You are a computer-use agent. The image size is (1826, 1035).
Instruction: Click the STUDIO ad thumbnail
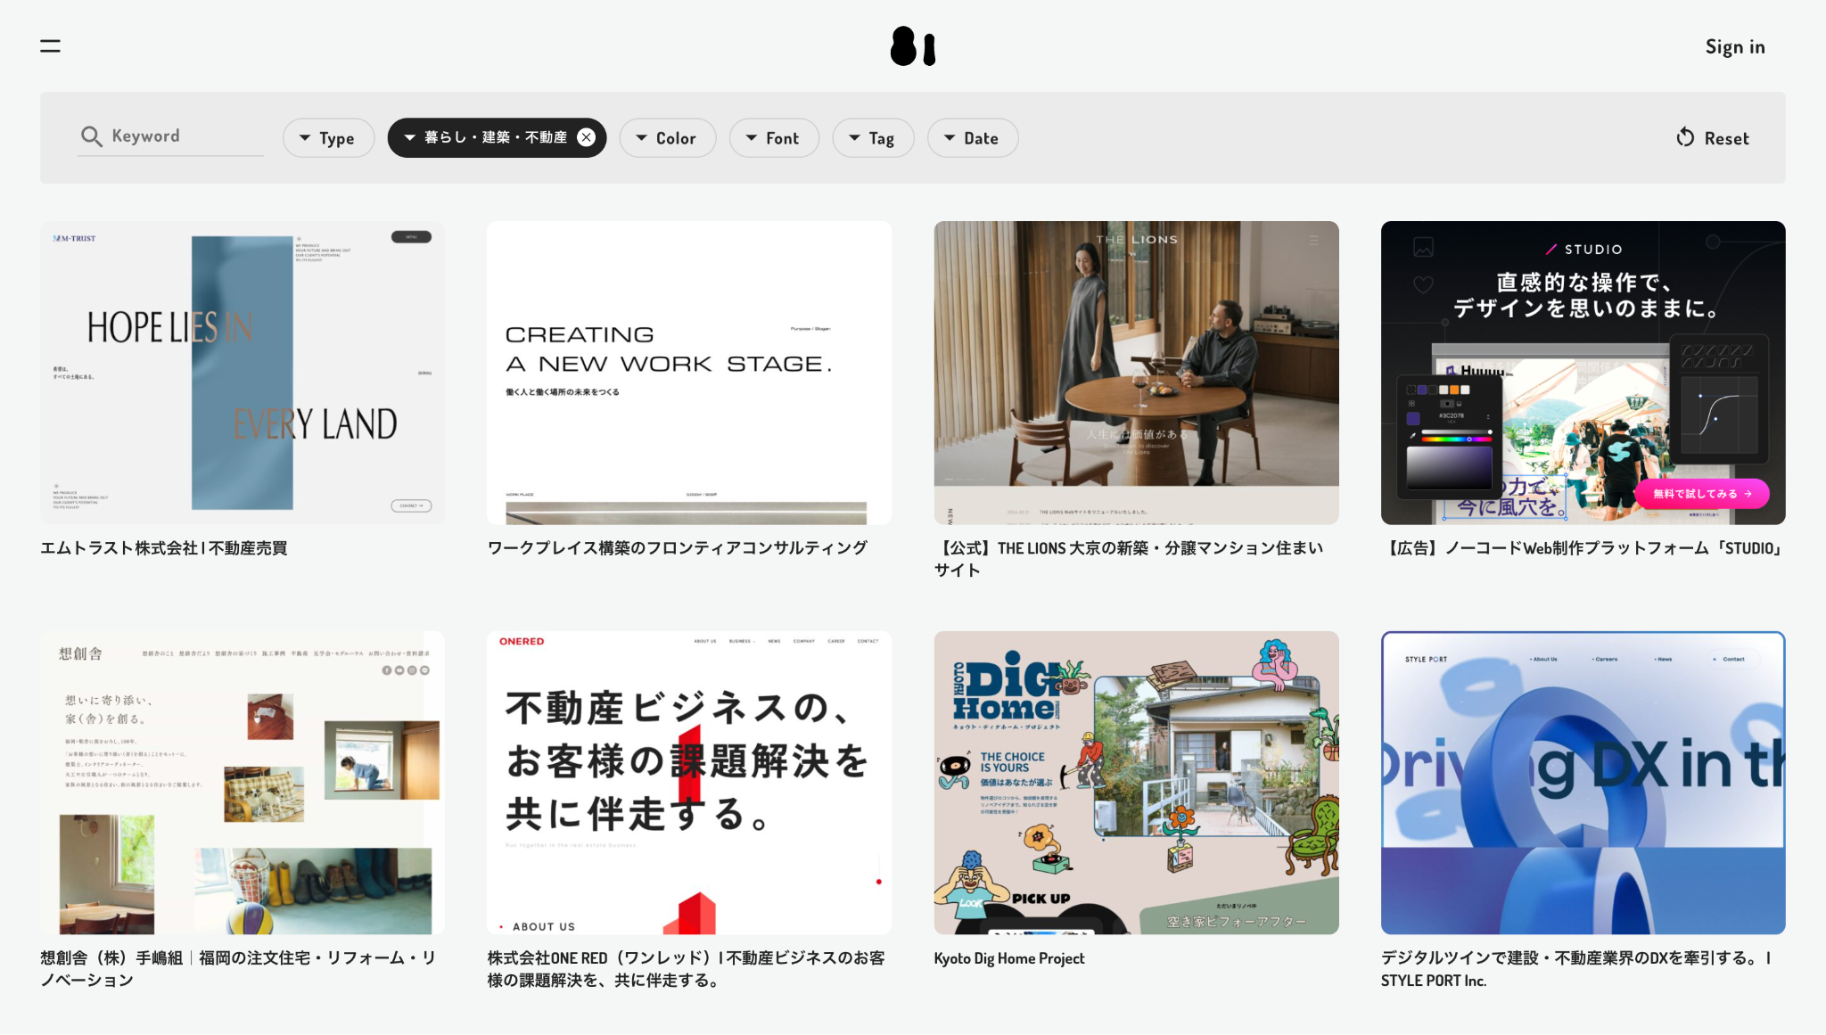(1583, 373)
